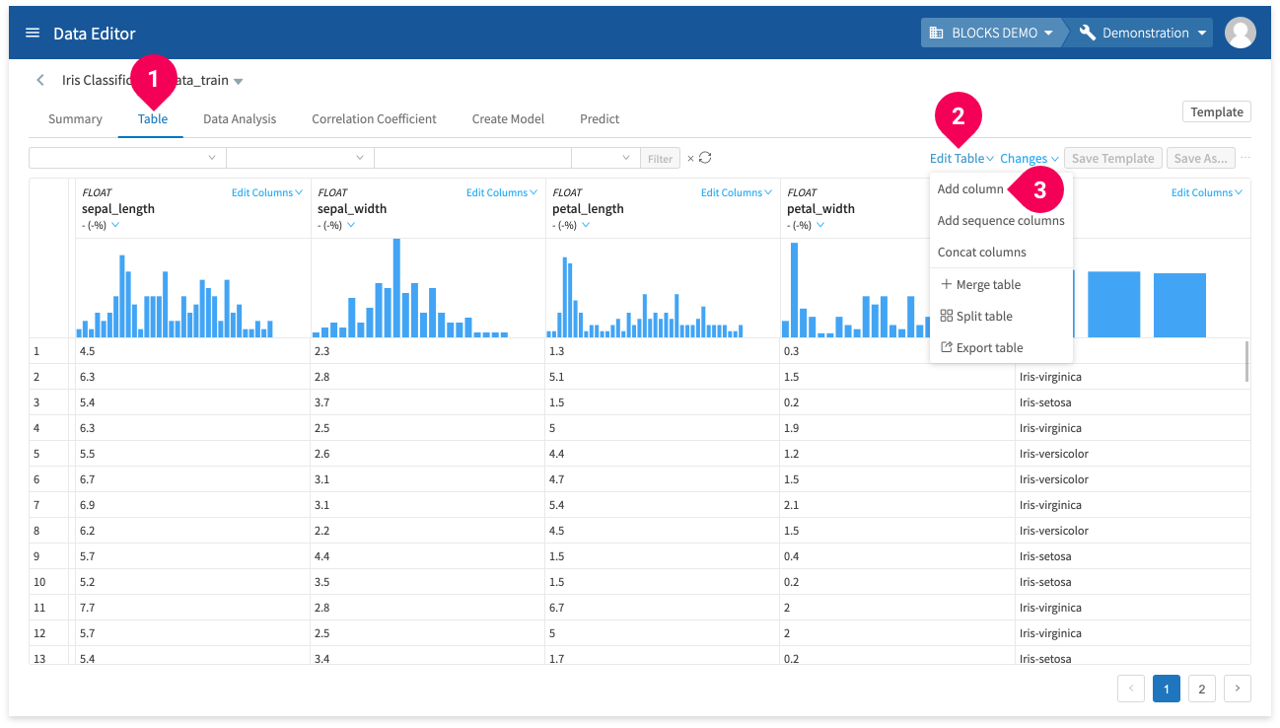1280x728 pixels.
Task: Choose Add sequence columns menu item
Action: pyautogui.click(x=1001, y=220)
